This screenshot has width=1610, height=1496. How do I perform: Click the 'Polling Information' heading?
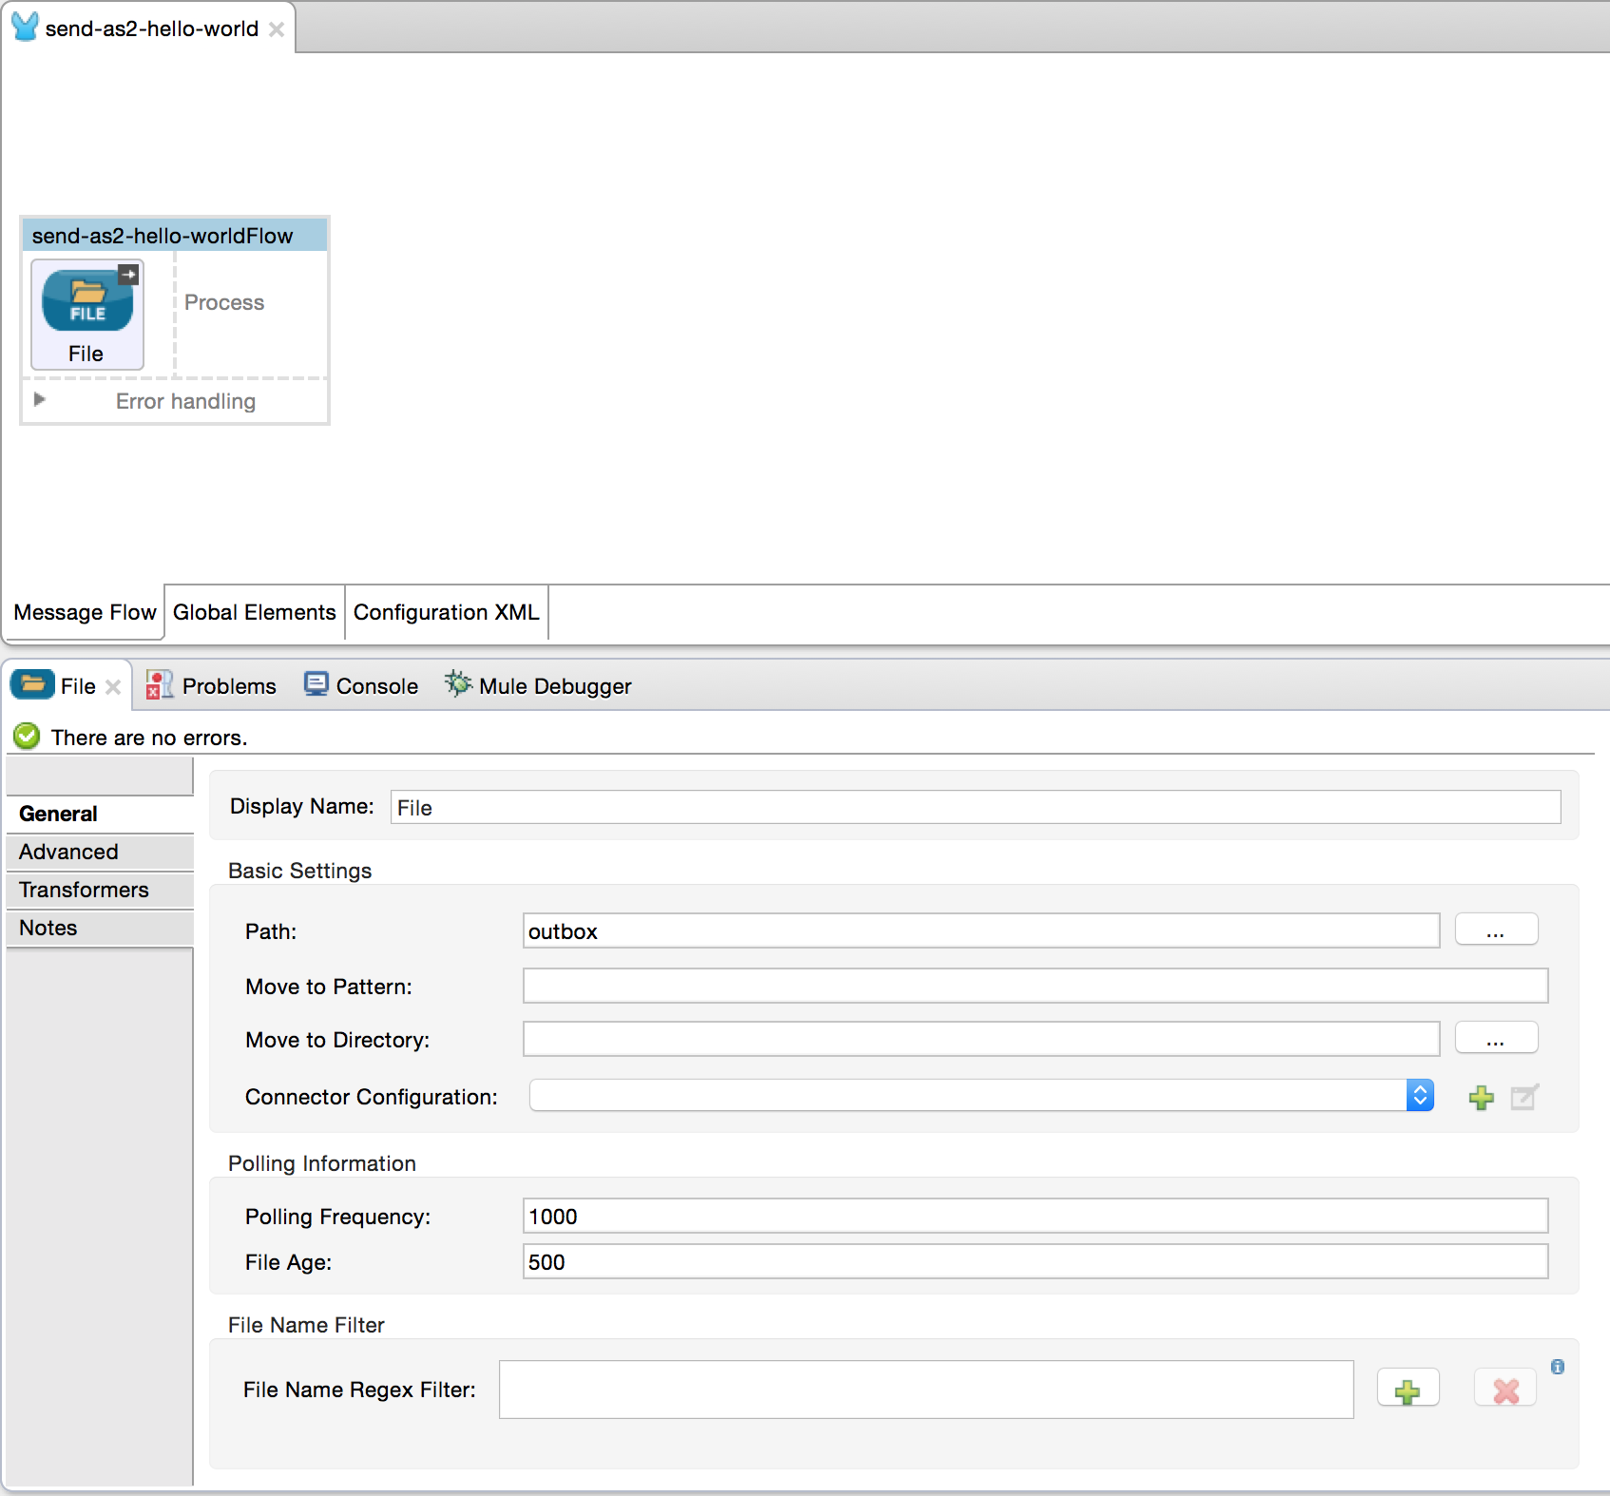(x=322, y=1163)
